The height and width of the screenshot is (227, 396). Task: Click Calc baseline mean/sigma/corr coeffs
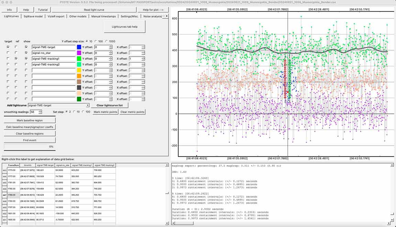[30, 127]
